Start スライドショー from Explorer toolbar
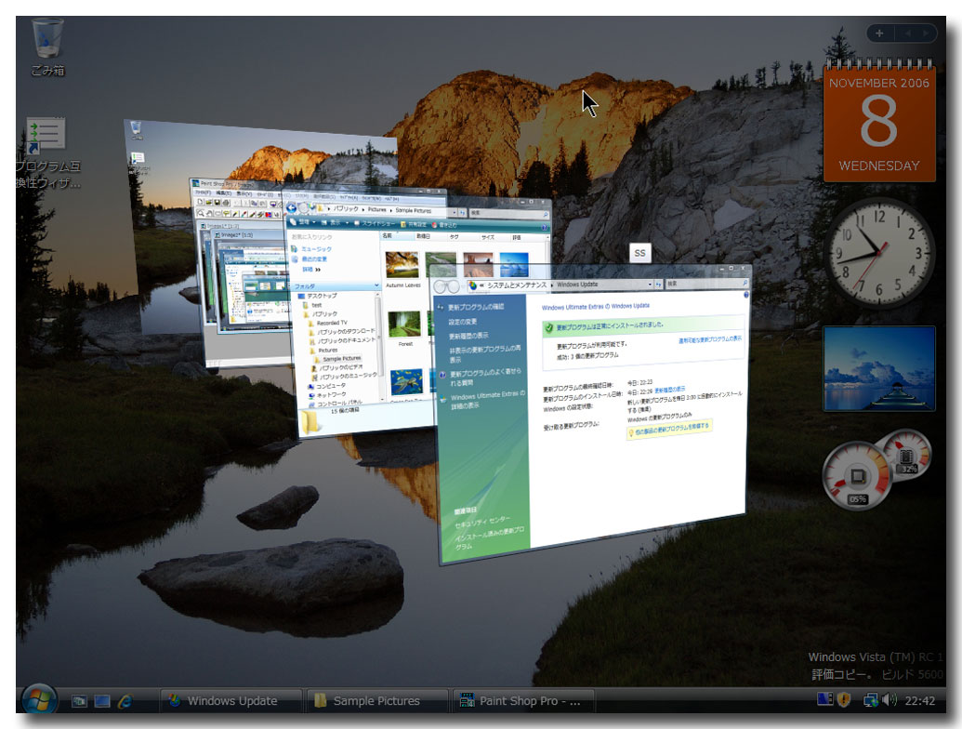The height and width of the screenshot is (729, 962). click(x=375, y=223)
